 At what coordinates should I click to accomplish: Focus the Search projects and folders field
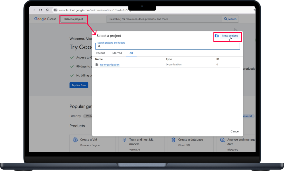pos(168,46)
